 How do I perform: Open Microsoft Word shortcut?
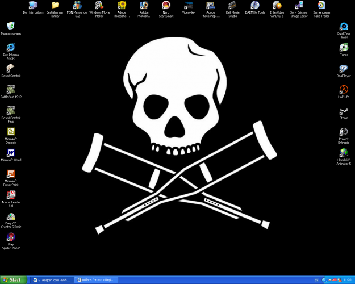coord(11,153)
